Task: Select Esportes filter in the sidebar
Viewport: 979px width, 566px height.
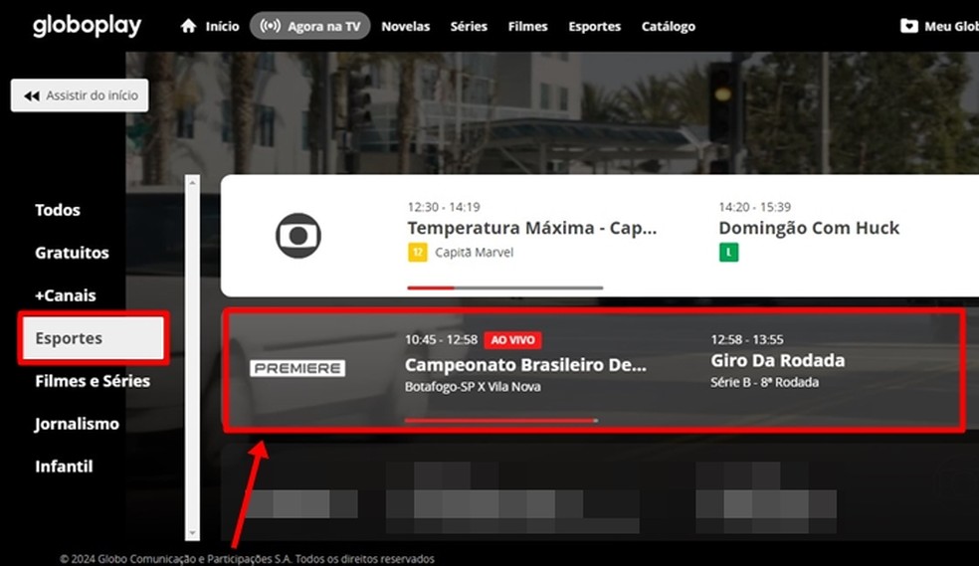Action: [94, 338]
